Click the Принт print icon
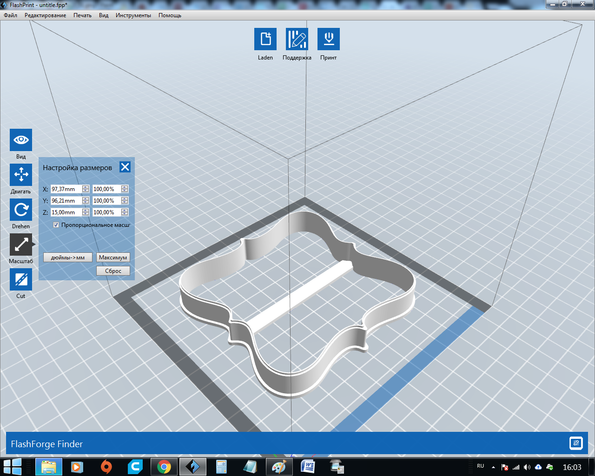 pos(329,39)
